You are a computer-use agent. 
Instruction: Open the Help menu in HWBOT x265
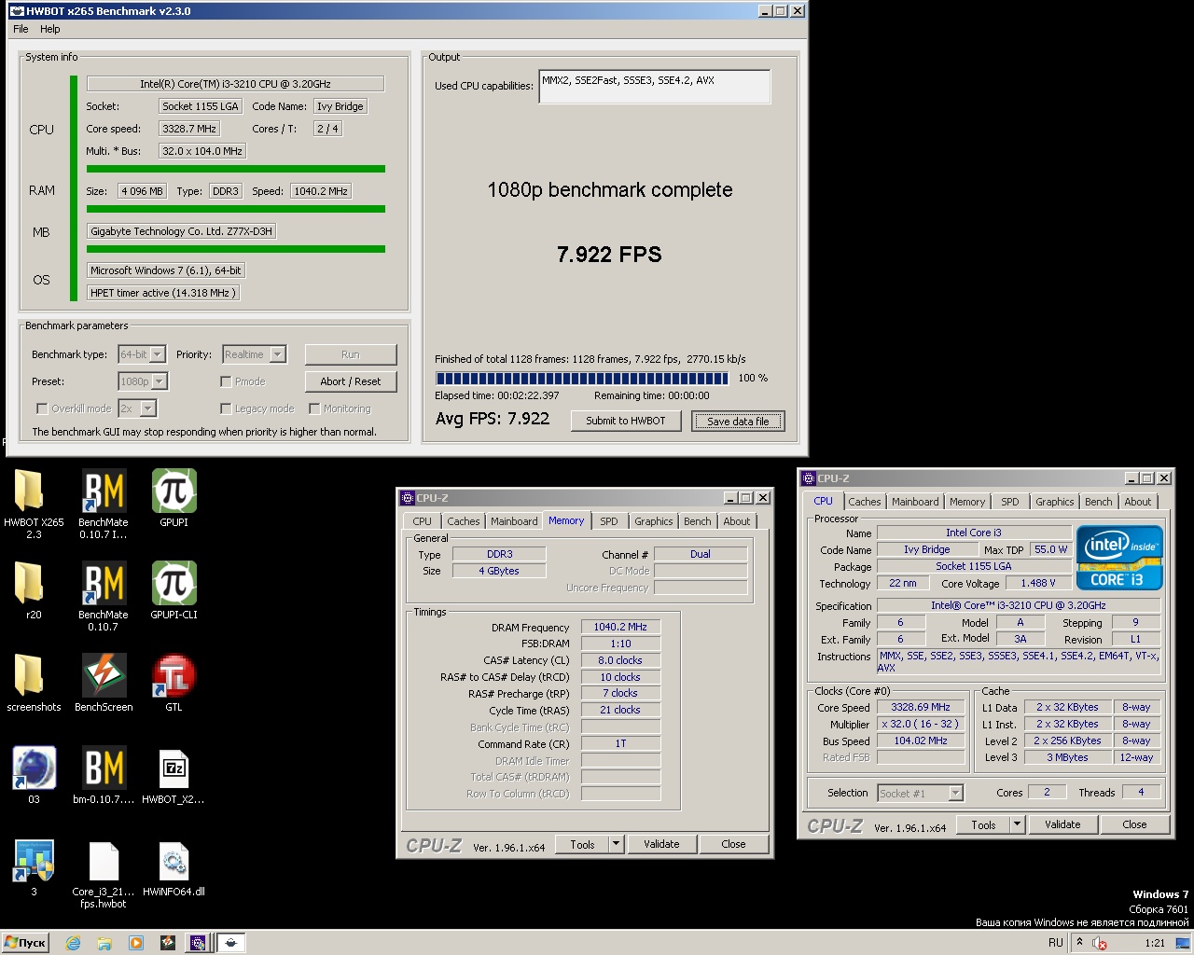[x=50, y=29]
